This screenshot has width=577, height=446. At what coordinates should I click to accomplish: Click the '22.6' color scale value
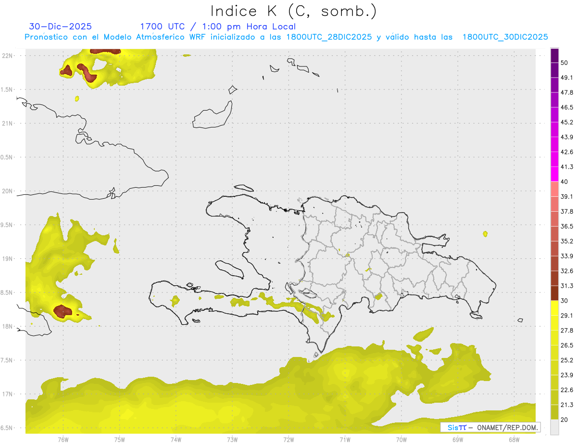point(567,390)
